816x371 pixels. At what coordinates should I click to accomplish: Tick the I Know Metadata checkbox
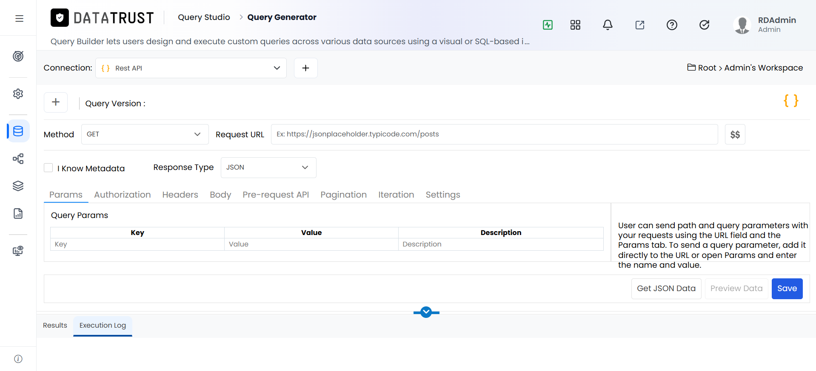[x=49, y=168]
